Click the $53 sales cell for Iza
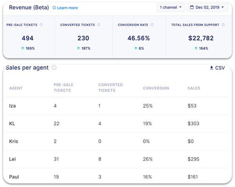Image resolution: width=235 pixels, height=187 pixels. coord(192,106)
